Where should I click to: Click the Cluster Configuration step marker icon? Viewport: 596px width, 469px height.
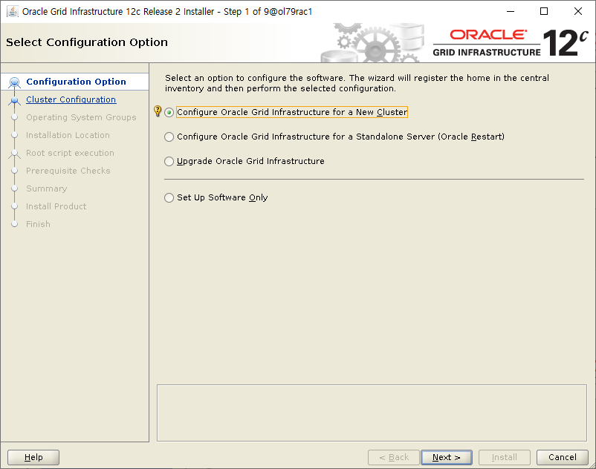(14, 100)
